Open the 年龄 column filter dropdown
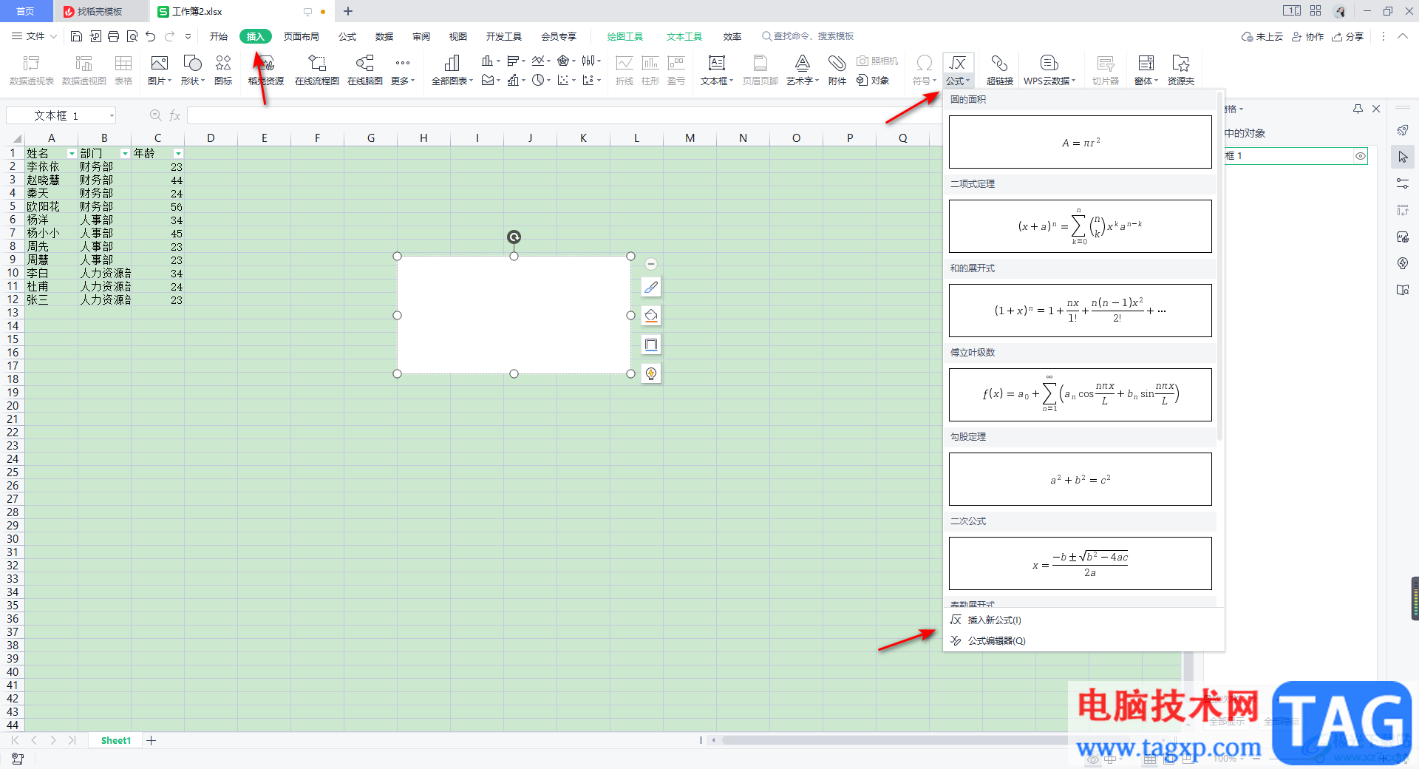1419x769 pixels. 178,154
